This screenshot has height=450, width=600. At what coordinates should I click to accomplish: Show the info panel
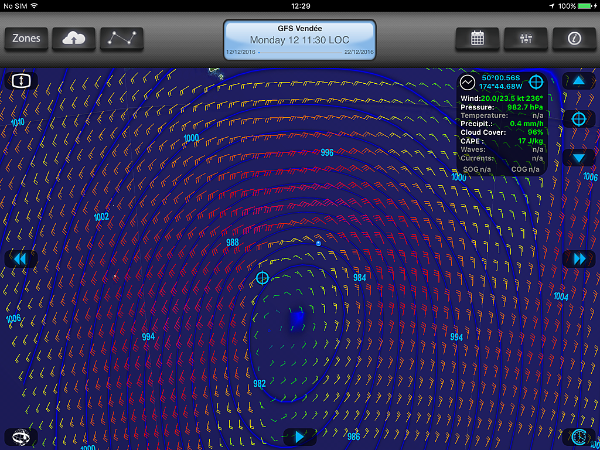click(574, 39)
